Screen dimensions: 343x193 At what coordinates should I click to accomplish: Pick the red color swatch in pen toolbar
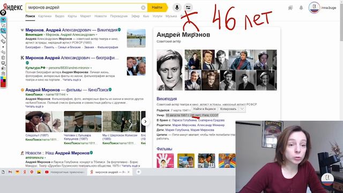[3, 84]
